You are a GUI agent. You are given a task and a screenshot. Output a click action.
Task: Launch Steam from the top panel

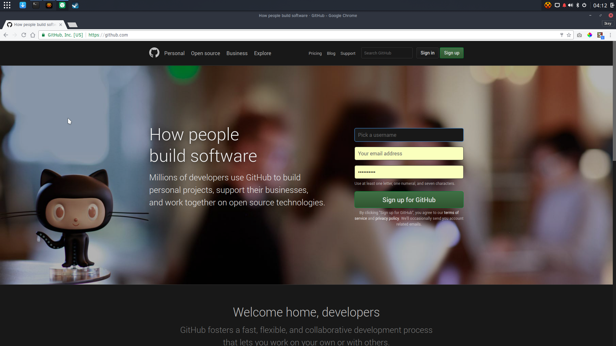pos(75,5)
